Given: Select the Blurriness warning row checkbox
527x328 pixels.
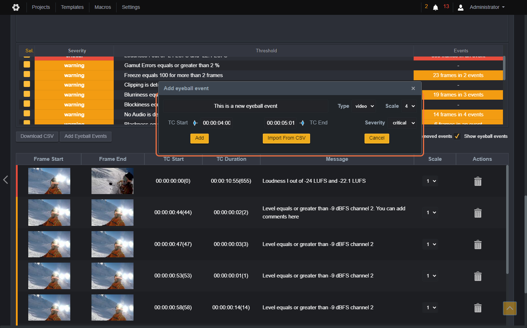Looking at the screenshot, I should coord(27,94).
